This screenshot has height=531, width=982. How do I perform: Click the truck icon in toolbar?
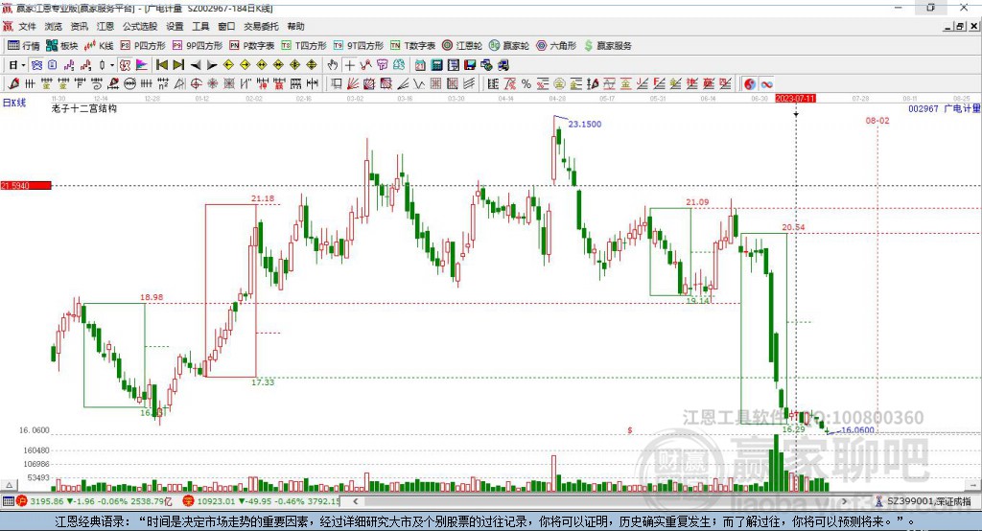[x=503, y=65]
